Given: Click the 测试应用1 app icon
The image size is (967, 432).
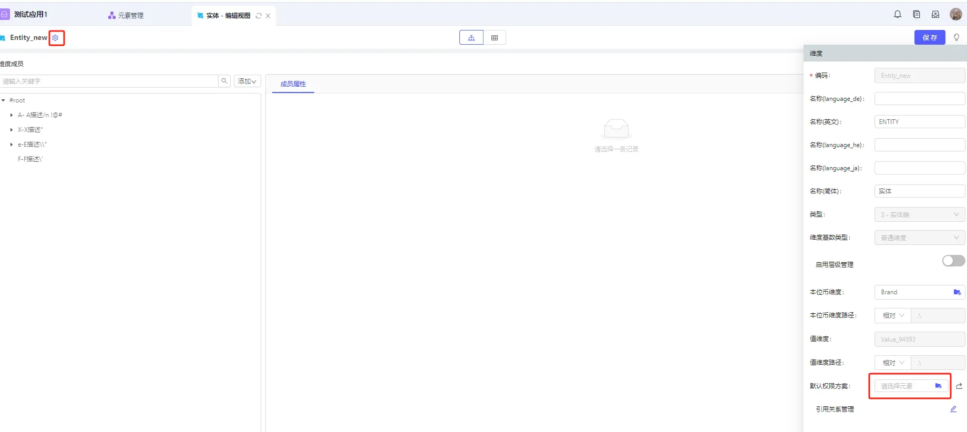Looking at the screenshot, I should pyautogui.click(x=5, y=14).
